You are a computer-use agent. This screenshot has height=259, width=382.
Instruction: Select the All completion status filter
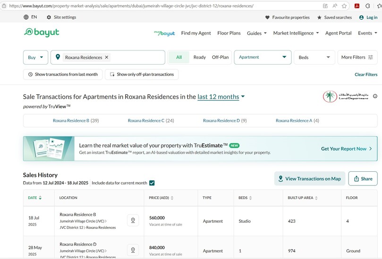179,57
